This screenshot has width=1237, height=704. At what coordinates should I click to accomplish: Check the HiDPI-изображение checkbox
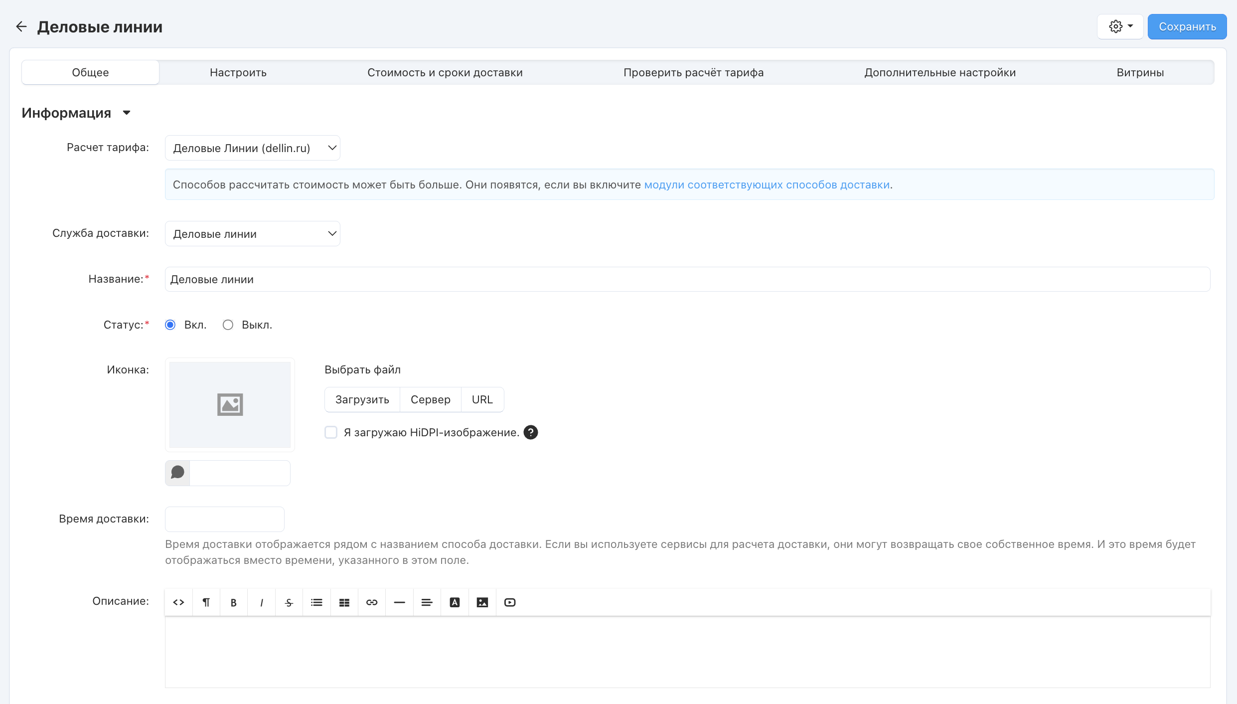[331, 432]
